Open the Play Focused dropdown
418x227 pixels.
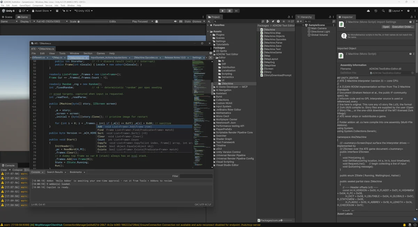(142, 22)
